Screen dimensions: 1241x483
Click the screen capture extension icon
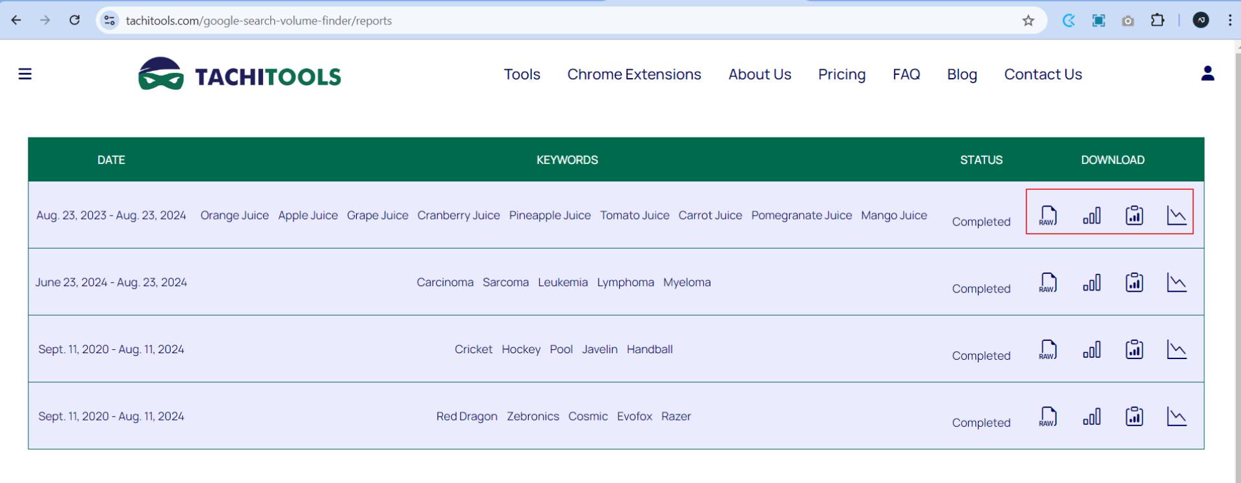[x=1098, y=21]
